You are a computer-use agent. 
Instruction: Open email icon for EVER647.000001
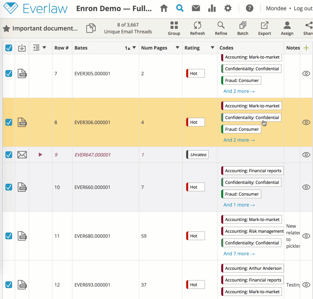[x=22, y=155]
